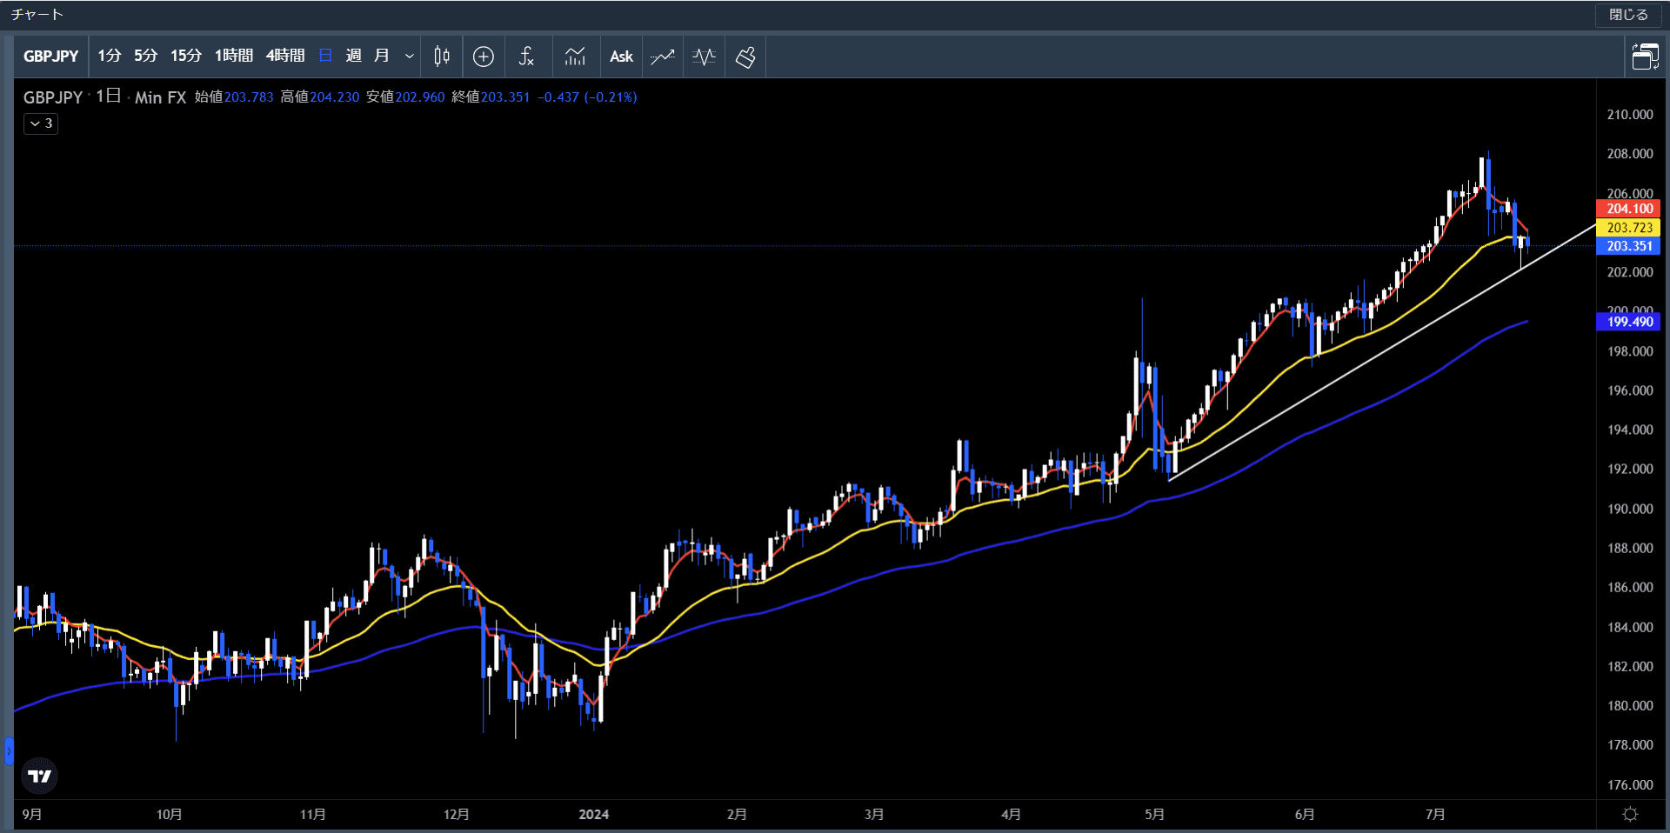The height and width of the screenshot is (833, 1670).
Task: Click the 2024 label on time axis
Action: pos(594,815)
